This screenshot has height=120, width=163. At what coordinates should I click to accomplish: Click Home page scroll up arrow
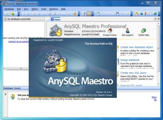point(158,24)
